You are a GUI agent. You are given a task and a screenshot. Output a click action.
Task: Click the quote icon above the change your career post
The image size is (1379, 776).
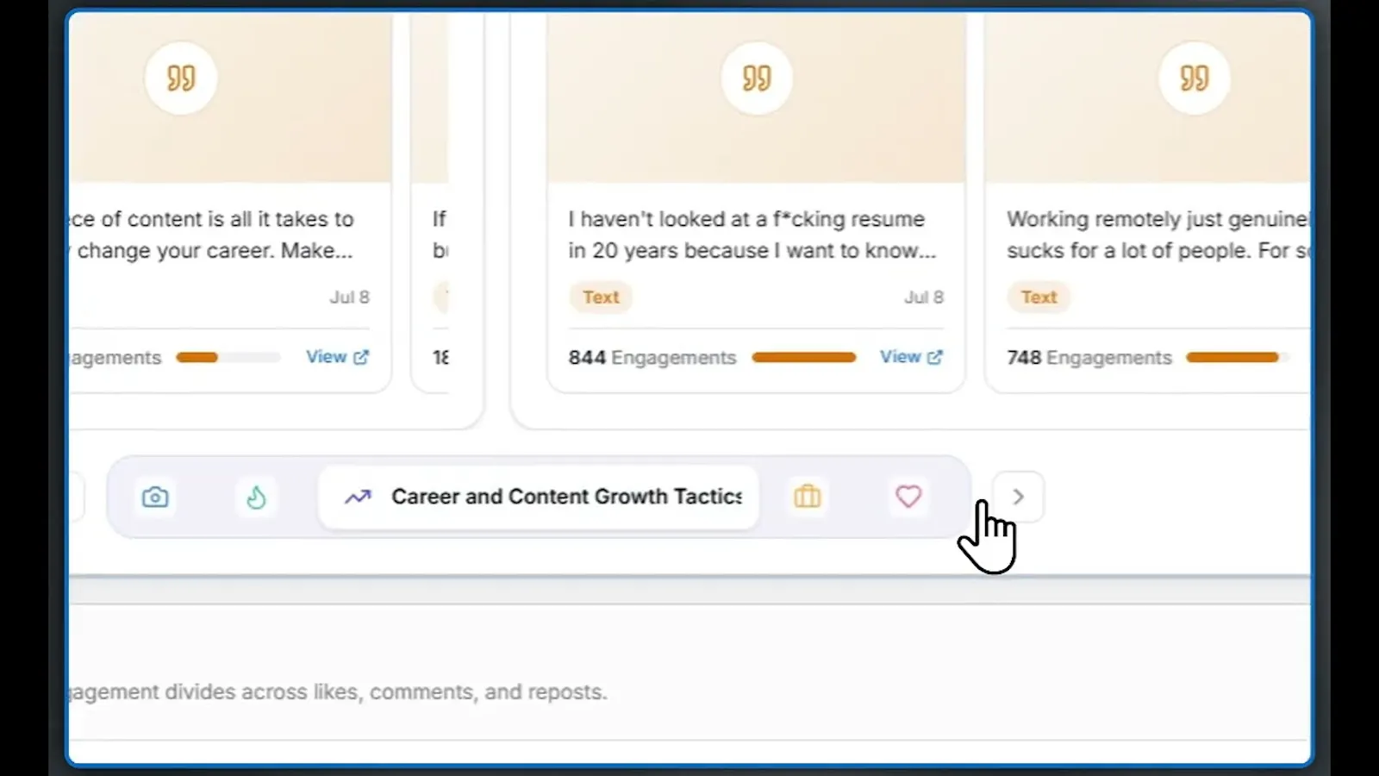(181, 78)
